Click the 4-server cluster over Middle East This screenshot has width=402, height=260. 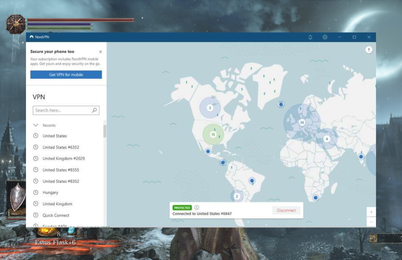(x=326, y=139)
